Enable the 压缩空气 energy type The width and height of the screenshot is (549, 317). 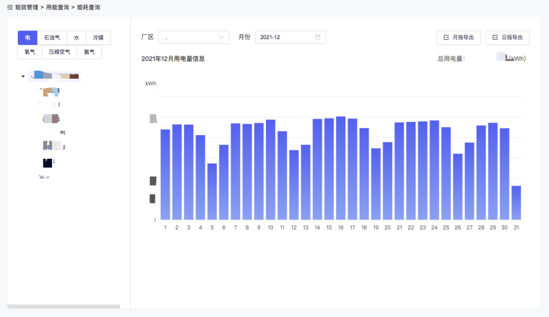point(61,51)
